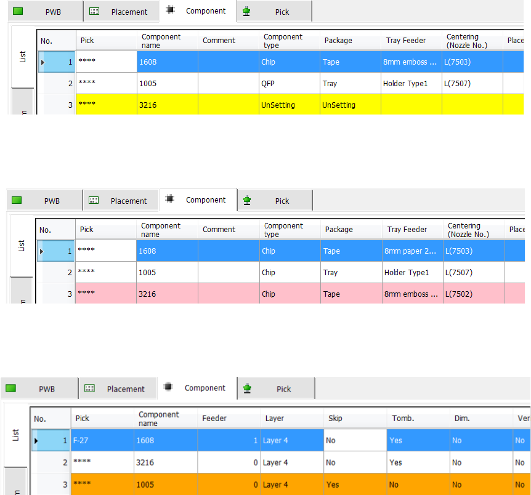Select the Component tab in the top panel
This screenshot has width=531, height=495.
click(198, 11)
